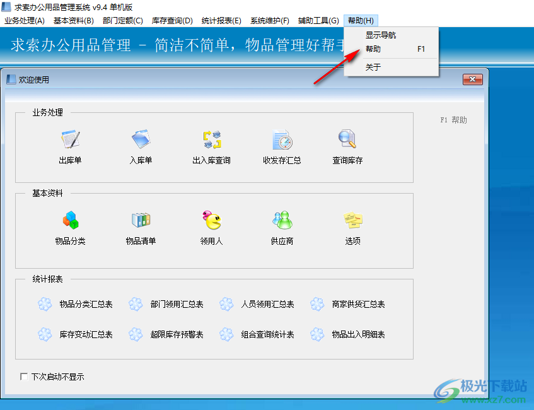Open the 物品分类汇总表 report link
Viewport: 534px width, 410px height.
coord(86,304)
